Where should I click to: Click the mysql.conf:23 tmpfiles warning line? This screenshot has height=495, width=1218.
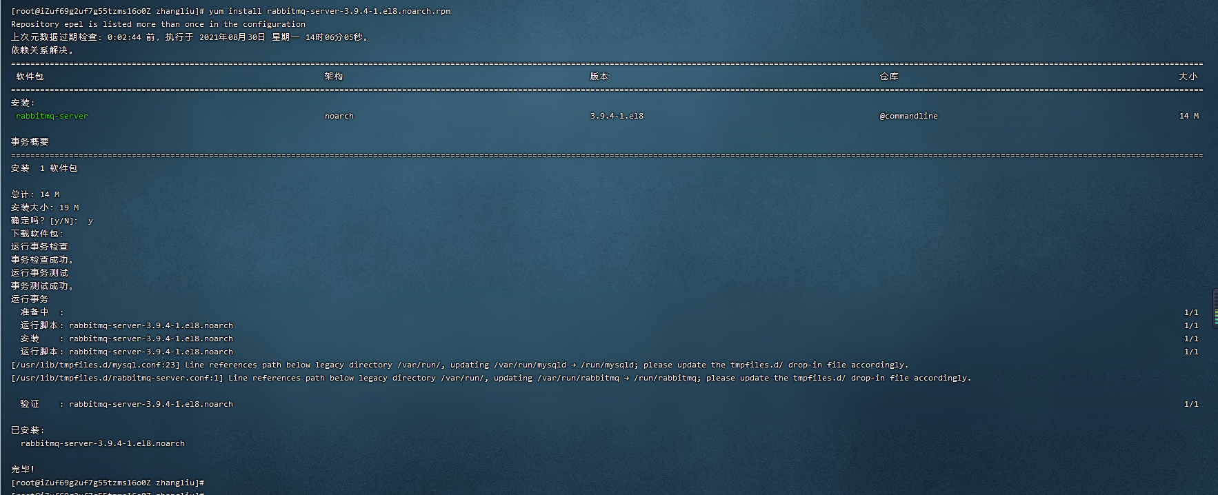460,365
